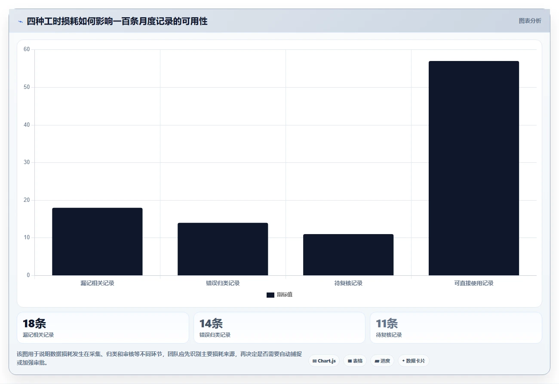
Task: Click the y-axis value 60
Action: pyautogui.click(x=27, y=49)
